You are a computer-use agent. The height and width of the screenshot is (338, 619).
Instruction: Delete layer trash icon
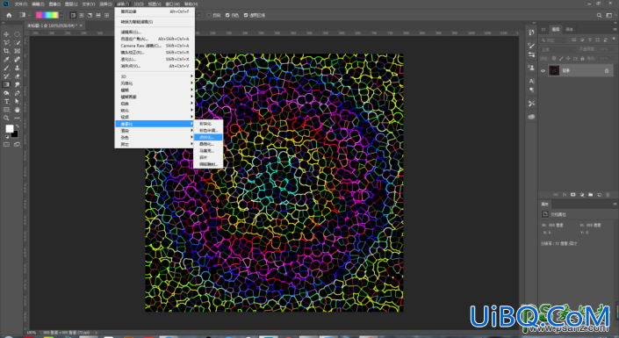(x=608, y=195)
